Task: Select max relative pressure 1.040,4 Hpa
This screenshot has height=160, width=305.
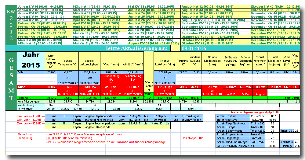Action: coord(165,87)
